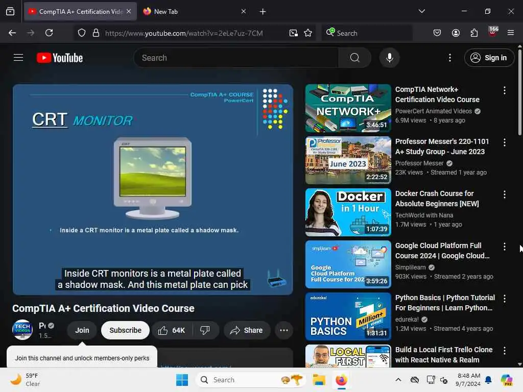Open Firefox account icon
The image size is (523, 392).
point(456,33)
